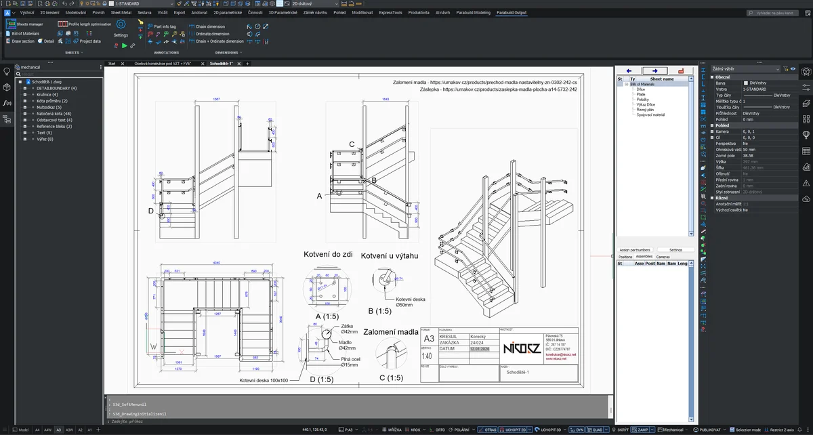813x435 pixels.
Task: Click the blue forward arrow in sheets panel
Action: 654,70
